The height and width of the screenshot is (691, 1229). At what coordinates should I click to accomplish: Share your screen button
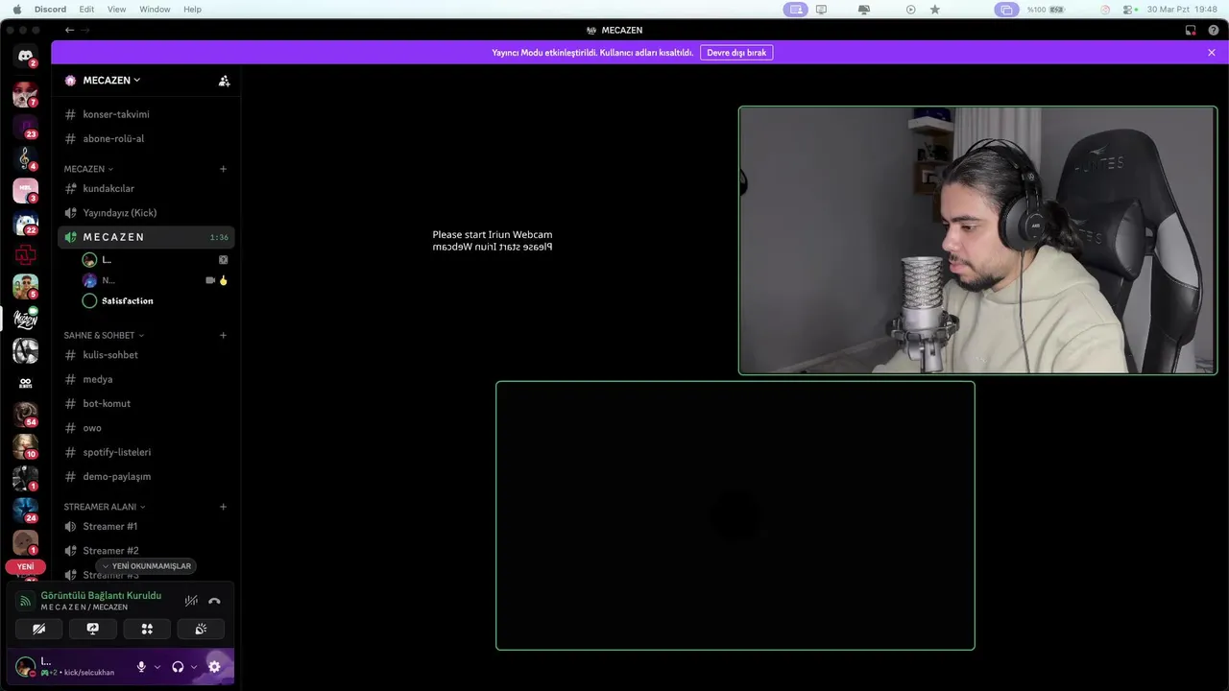[93, 629]
